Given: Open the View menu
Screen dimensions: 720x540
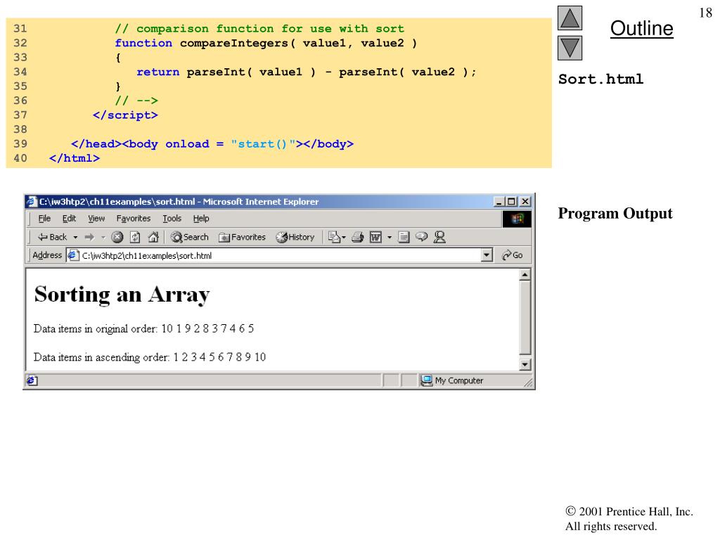Looking at the screenshot, I should point(96,219).
